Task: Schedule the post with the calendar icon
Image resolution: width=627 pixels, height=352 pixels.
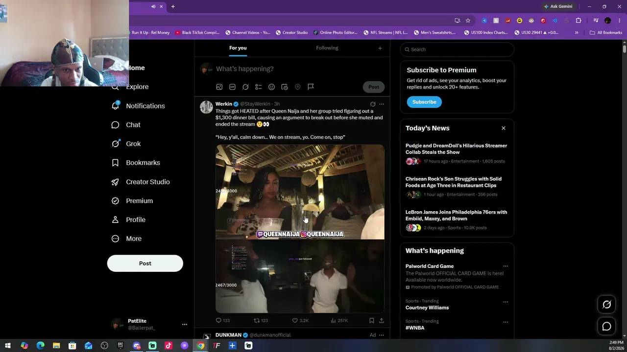Action: 284,87
